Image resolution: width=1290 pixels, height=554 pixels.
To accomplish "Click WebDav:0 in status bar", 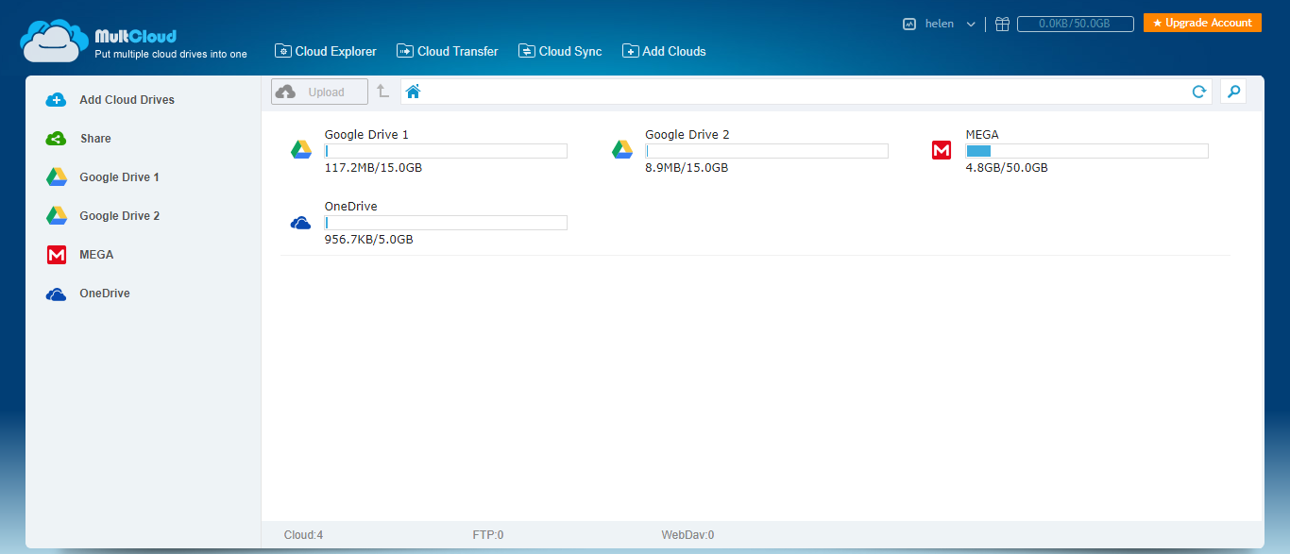I will 687,535.
